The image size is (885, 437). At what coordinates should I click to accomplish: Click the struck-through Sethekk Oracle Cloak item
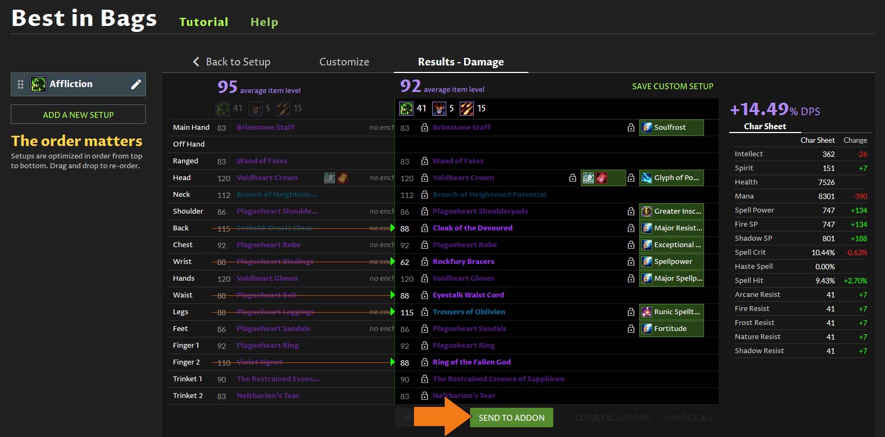pyautogui.click(x=274, y=228)
